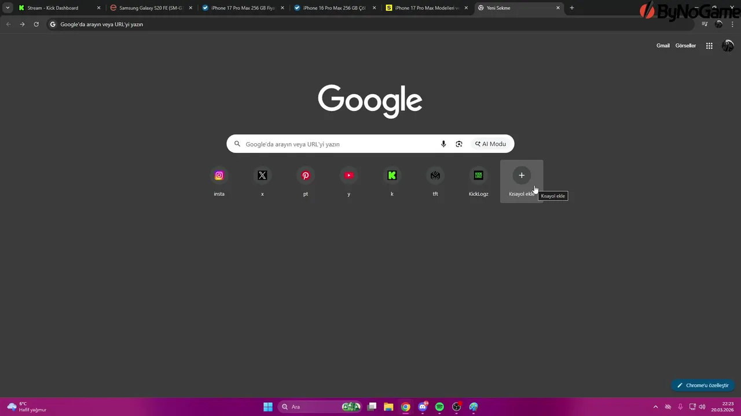
Task: Switch to iPhone 16 Pro Max tab
Action: tap(335, 8)
